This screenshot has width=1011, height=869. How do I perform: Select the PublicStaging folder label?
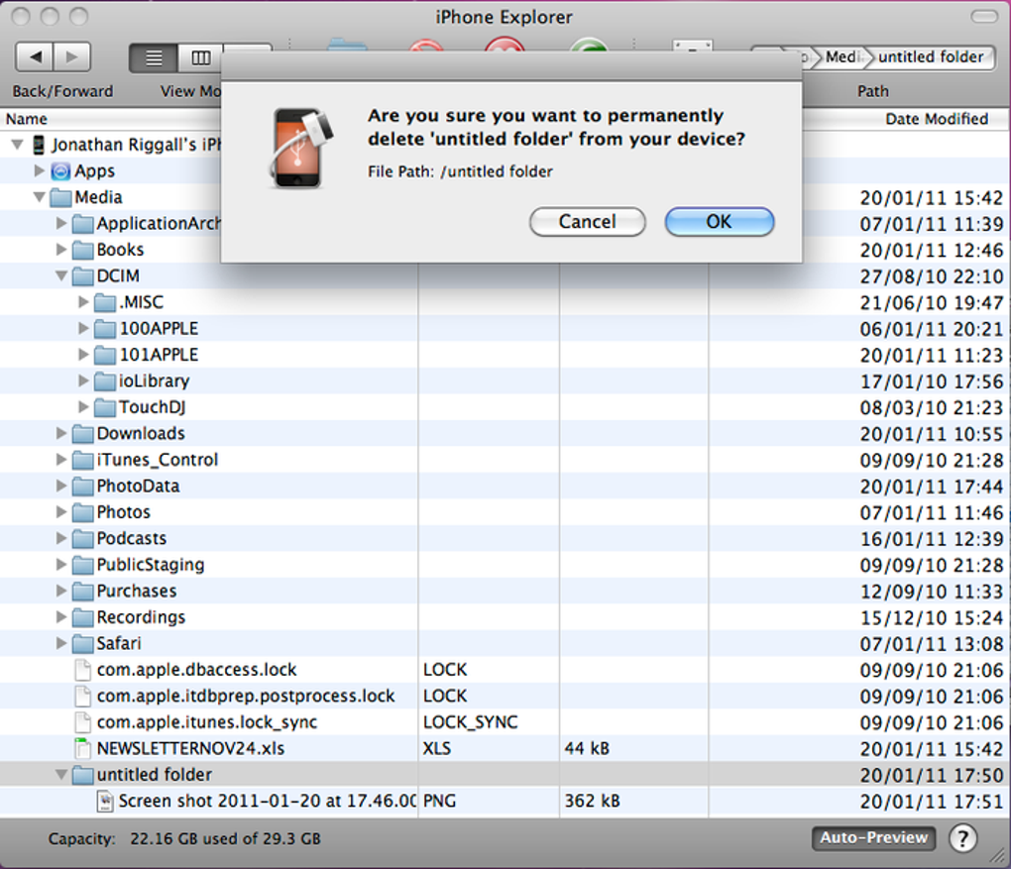[151, 565]
